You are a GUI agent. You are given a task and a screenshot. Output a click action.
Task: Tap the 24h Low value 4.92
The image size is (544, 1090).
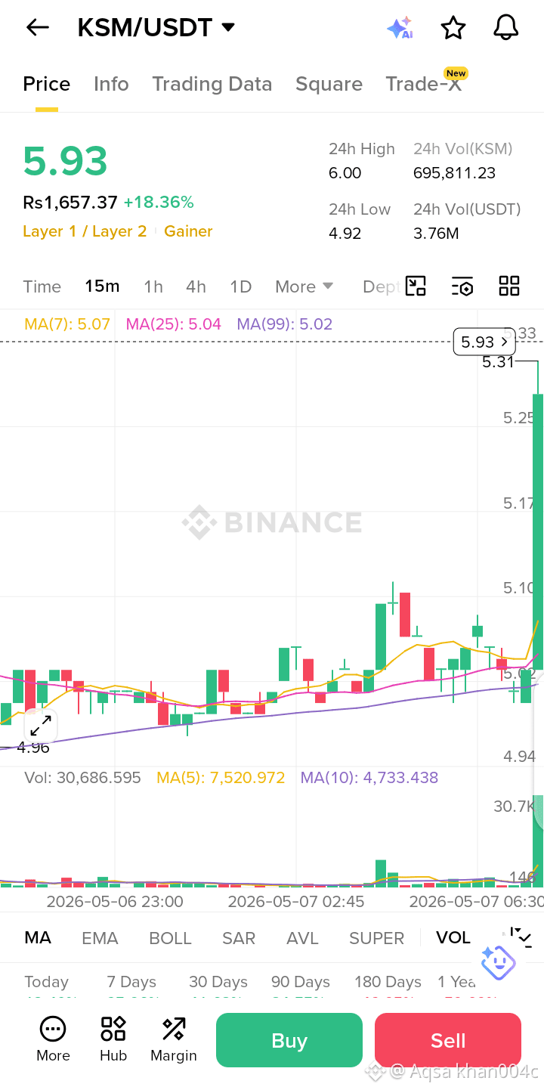(345, 234)
